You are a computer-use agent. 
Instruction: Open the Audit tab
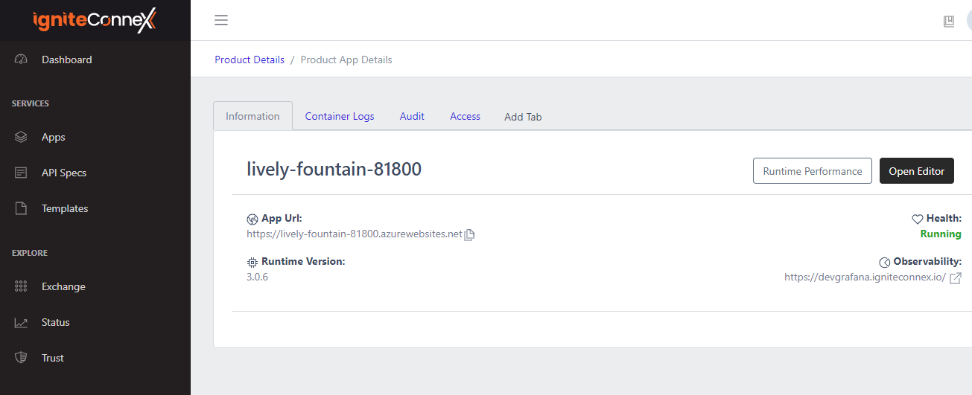point(412,116)
